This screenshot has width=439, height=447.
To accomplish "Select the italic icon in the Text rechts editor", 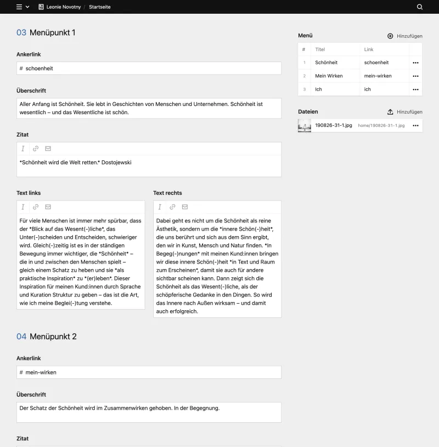I will tap(159, 207).
